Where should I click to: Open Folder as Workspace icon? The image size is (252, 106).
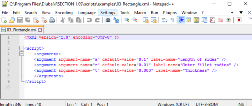pyautogui.click(x=220, y=20)
